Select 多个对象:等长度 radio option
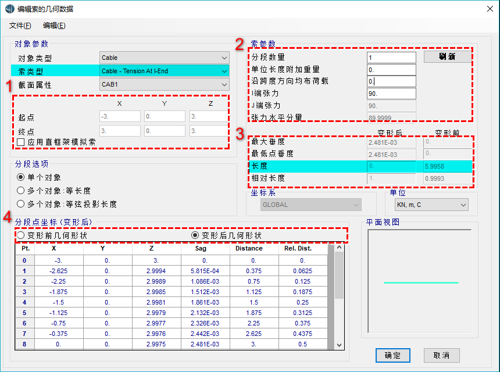Image resolution: width=500 pixels, height=372 pixels. (x=21, y=191)
